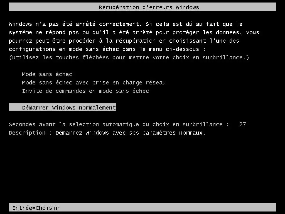Choose "Mode sans échec avec prise en charge réseau"
Screen dimensions: 285x214
pos(94,82)
